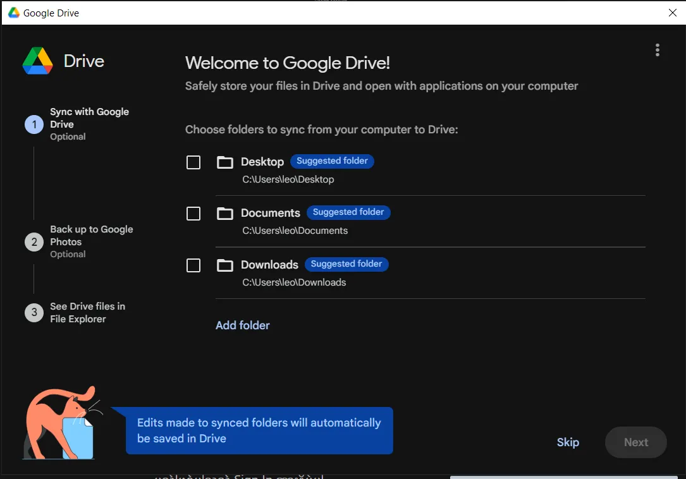Select step 2 circle icon
686x479 pixels.
point(34,242)
